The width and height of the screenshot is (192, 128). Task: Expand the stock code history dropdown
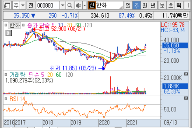click(63, 6)
